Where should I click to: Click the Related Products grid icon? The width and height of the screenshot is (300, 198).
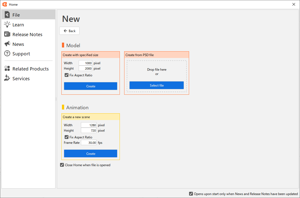click(x=7, y=69)
